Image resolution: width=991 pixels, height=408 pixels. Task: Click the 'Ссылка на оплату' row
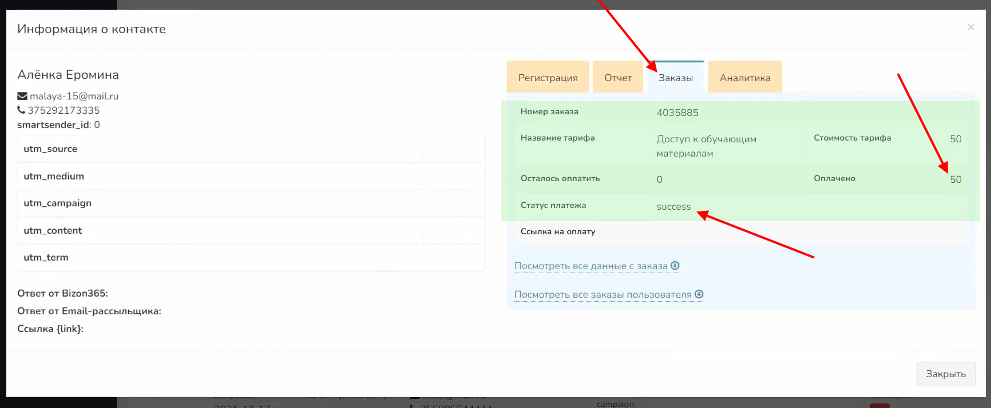[558, 231]
